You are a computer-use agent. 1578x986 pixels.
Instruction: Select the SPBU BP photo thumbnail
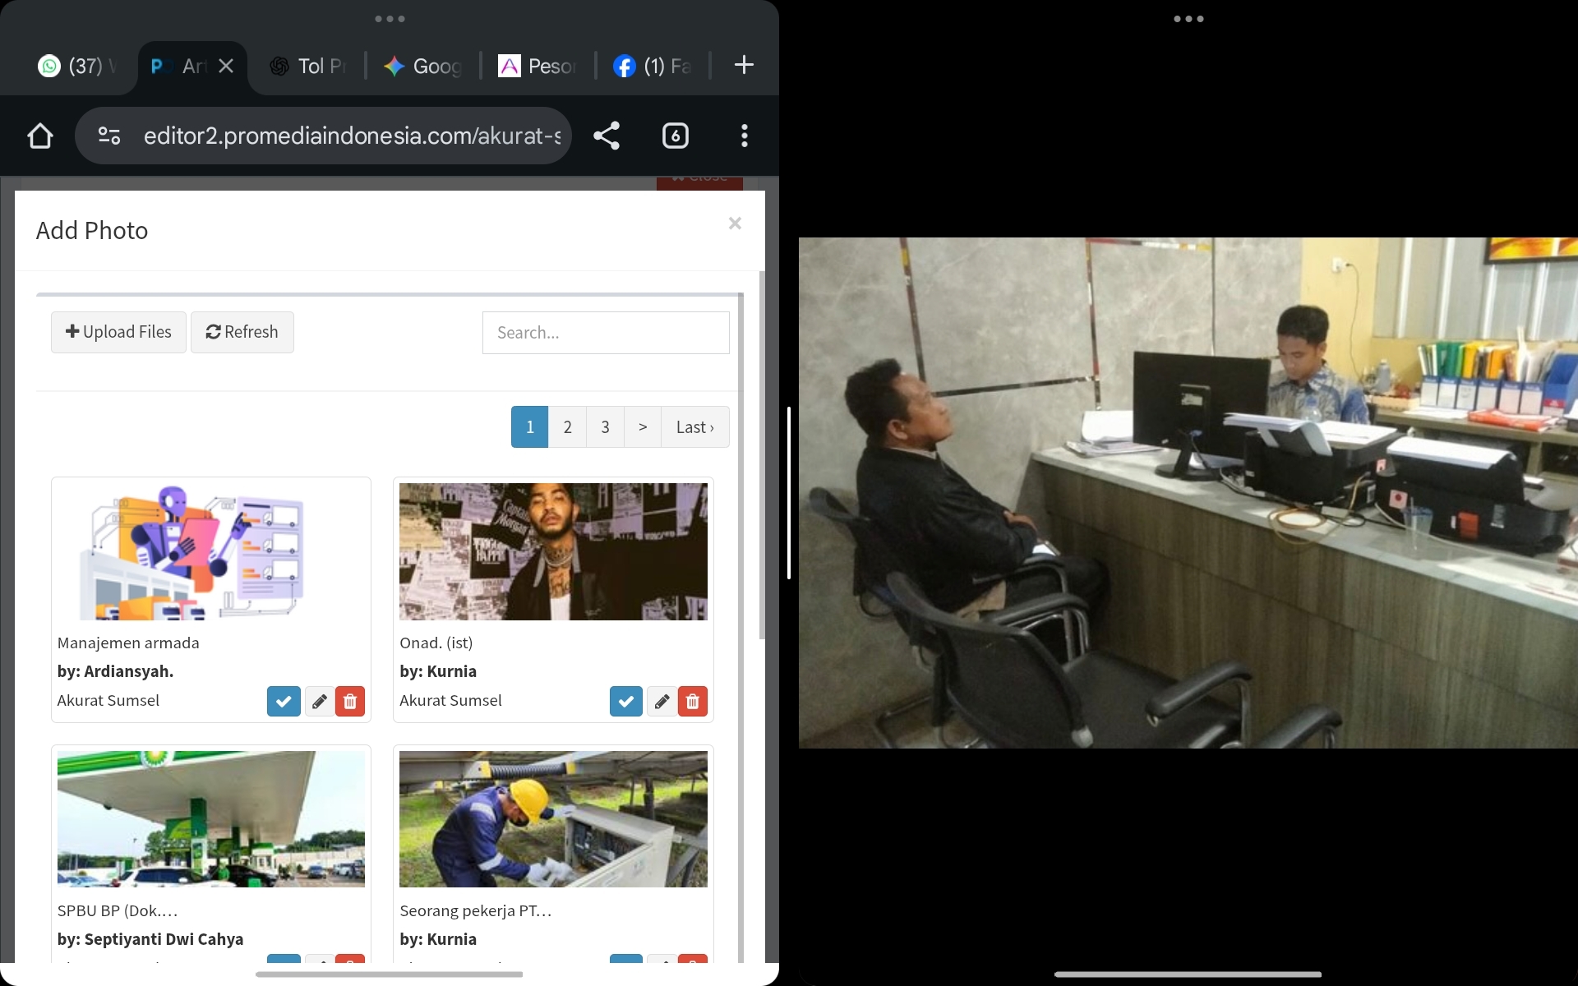(211, 819)
